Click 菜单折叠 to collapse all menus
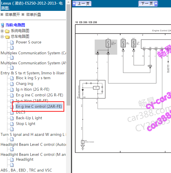Image resolution: width=171 pixels, height=173 pixels. [34, 15]
